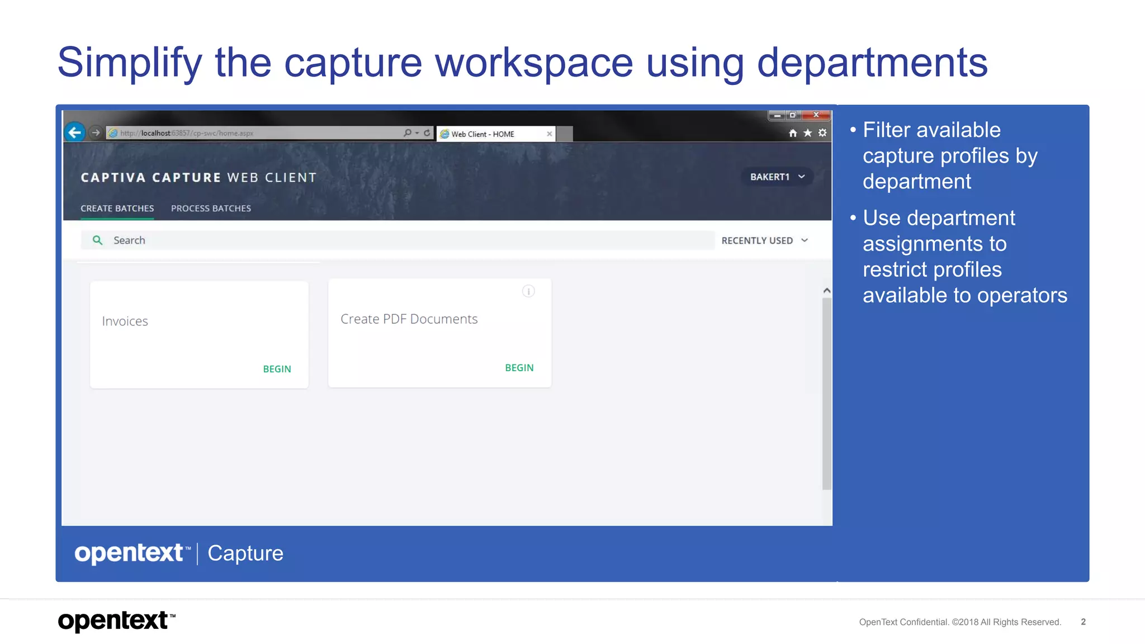The image size is (1145, 644).
Task: Click info icon on Create PDF Documents card
Action: [x=528, y=291]
